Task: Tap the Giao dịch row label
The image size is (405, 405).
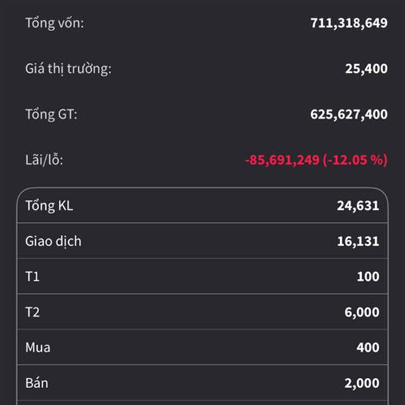Action: pyautogui.click(x=53, y=241)
